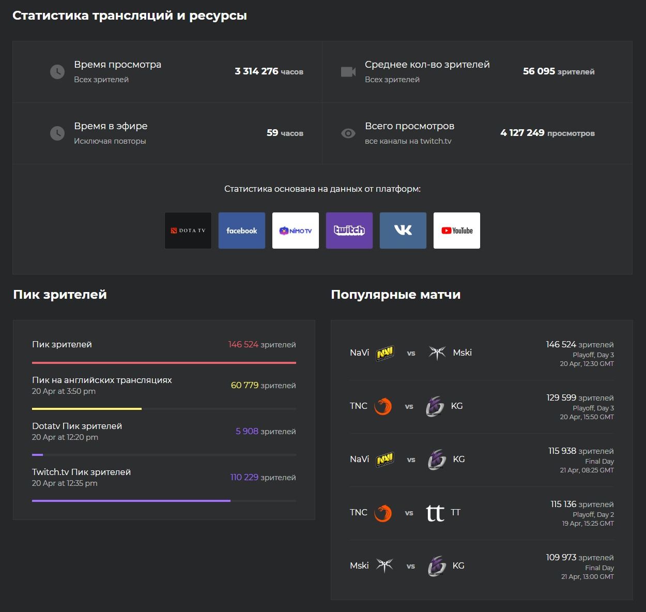Open the Twitch platform logo
Viewport: 646px width, 612px height.
(x=349, y=231)
